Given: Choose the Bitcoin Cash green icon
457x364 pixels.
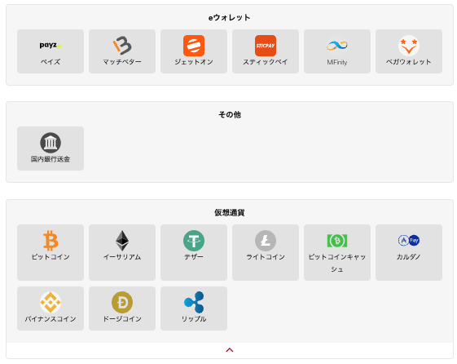Looking at the screenshot, I should tap(337, 241).
